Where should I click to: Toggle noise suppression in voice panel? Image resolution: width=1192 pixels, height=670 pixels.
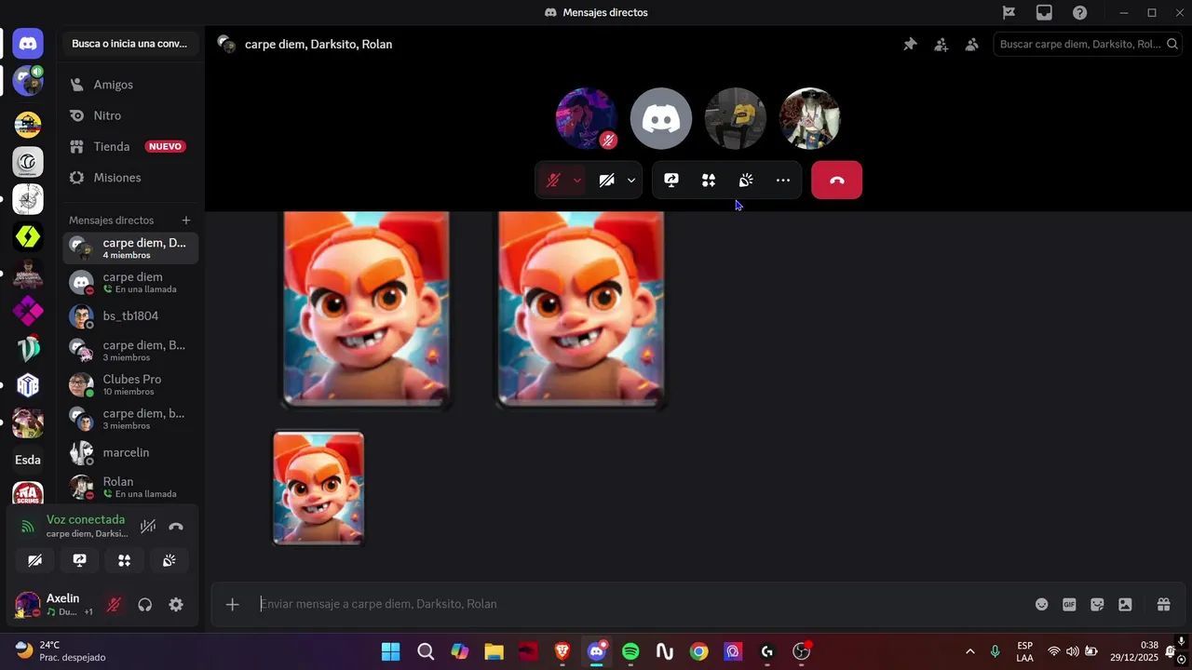148,527
